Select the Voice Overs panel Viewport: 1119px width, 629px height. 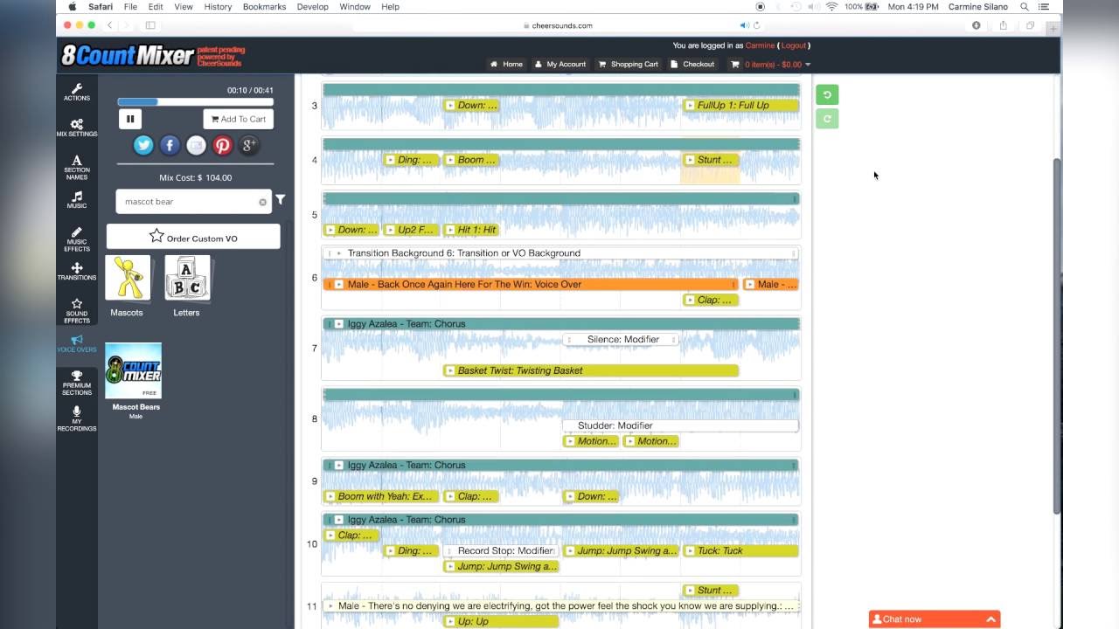click(77, 343)
